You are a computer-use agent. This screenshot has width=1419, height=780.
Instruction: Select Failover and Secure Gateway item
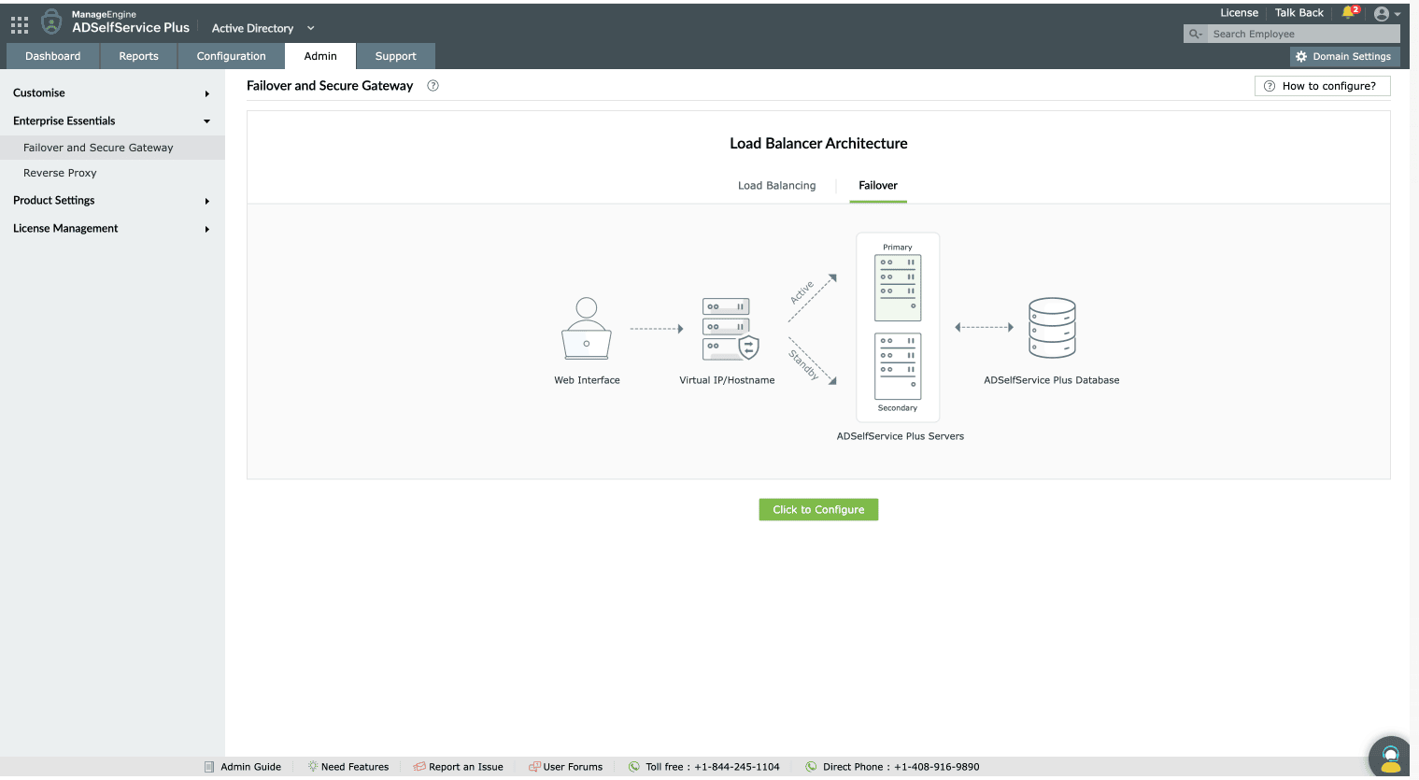(x=112, y=148)
